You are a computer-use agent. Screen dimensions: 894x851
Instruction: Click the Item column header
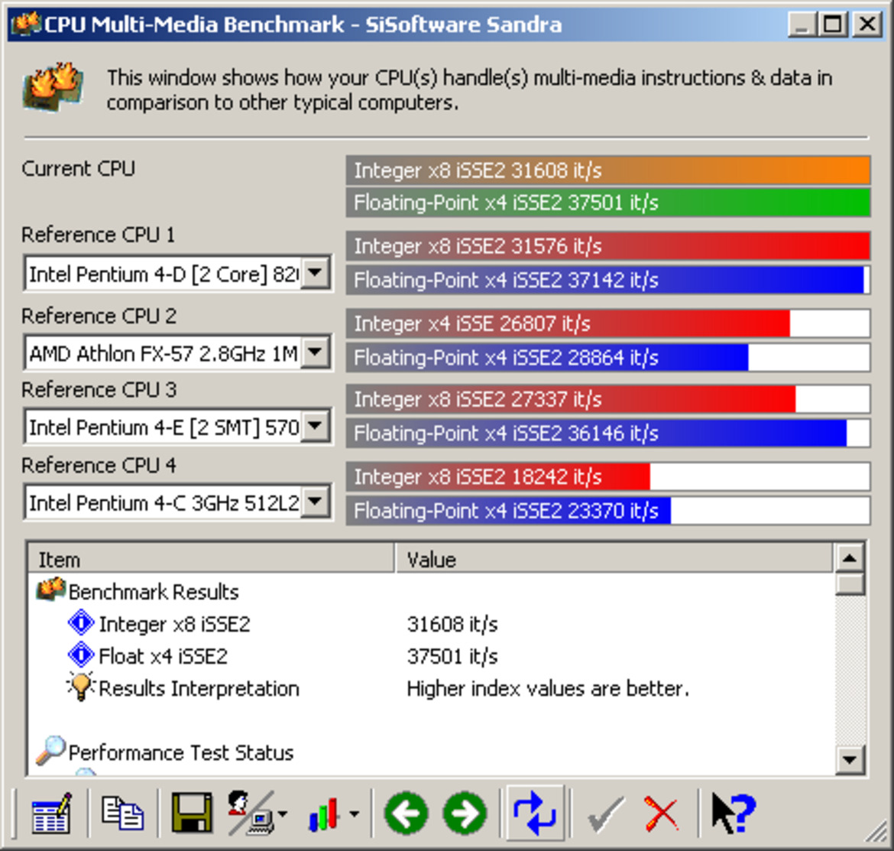[x=211, y=559]
